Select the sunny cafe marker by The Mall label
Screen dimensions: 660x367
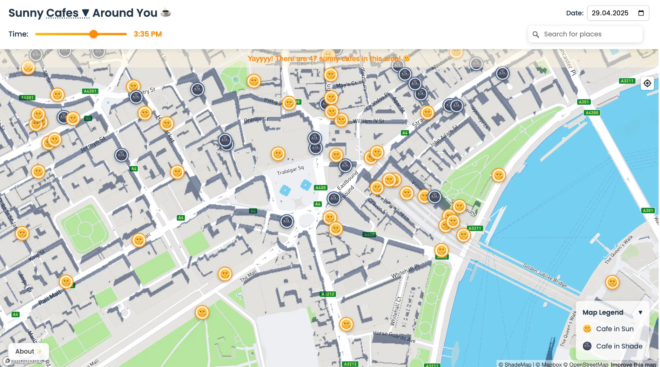click(225, 274)
